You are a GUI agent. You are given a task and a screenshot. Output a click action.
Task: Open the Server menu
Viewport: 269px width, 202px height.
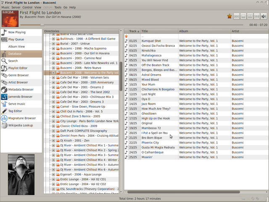(16, 8)
